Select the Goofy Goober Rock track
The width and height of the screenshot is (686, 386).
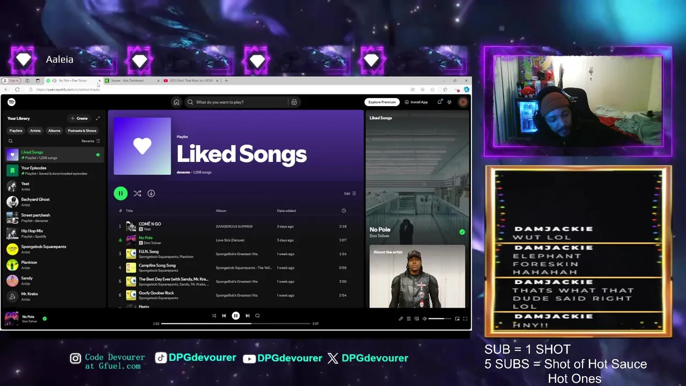(235, 295)
